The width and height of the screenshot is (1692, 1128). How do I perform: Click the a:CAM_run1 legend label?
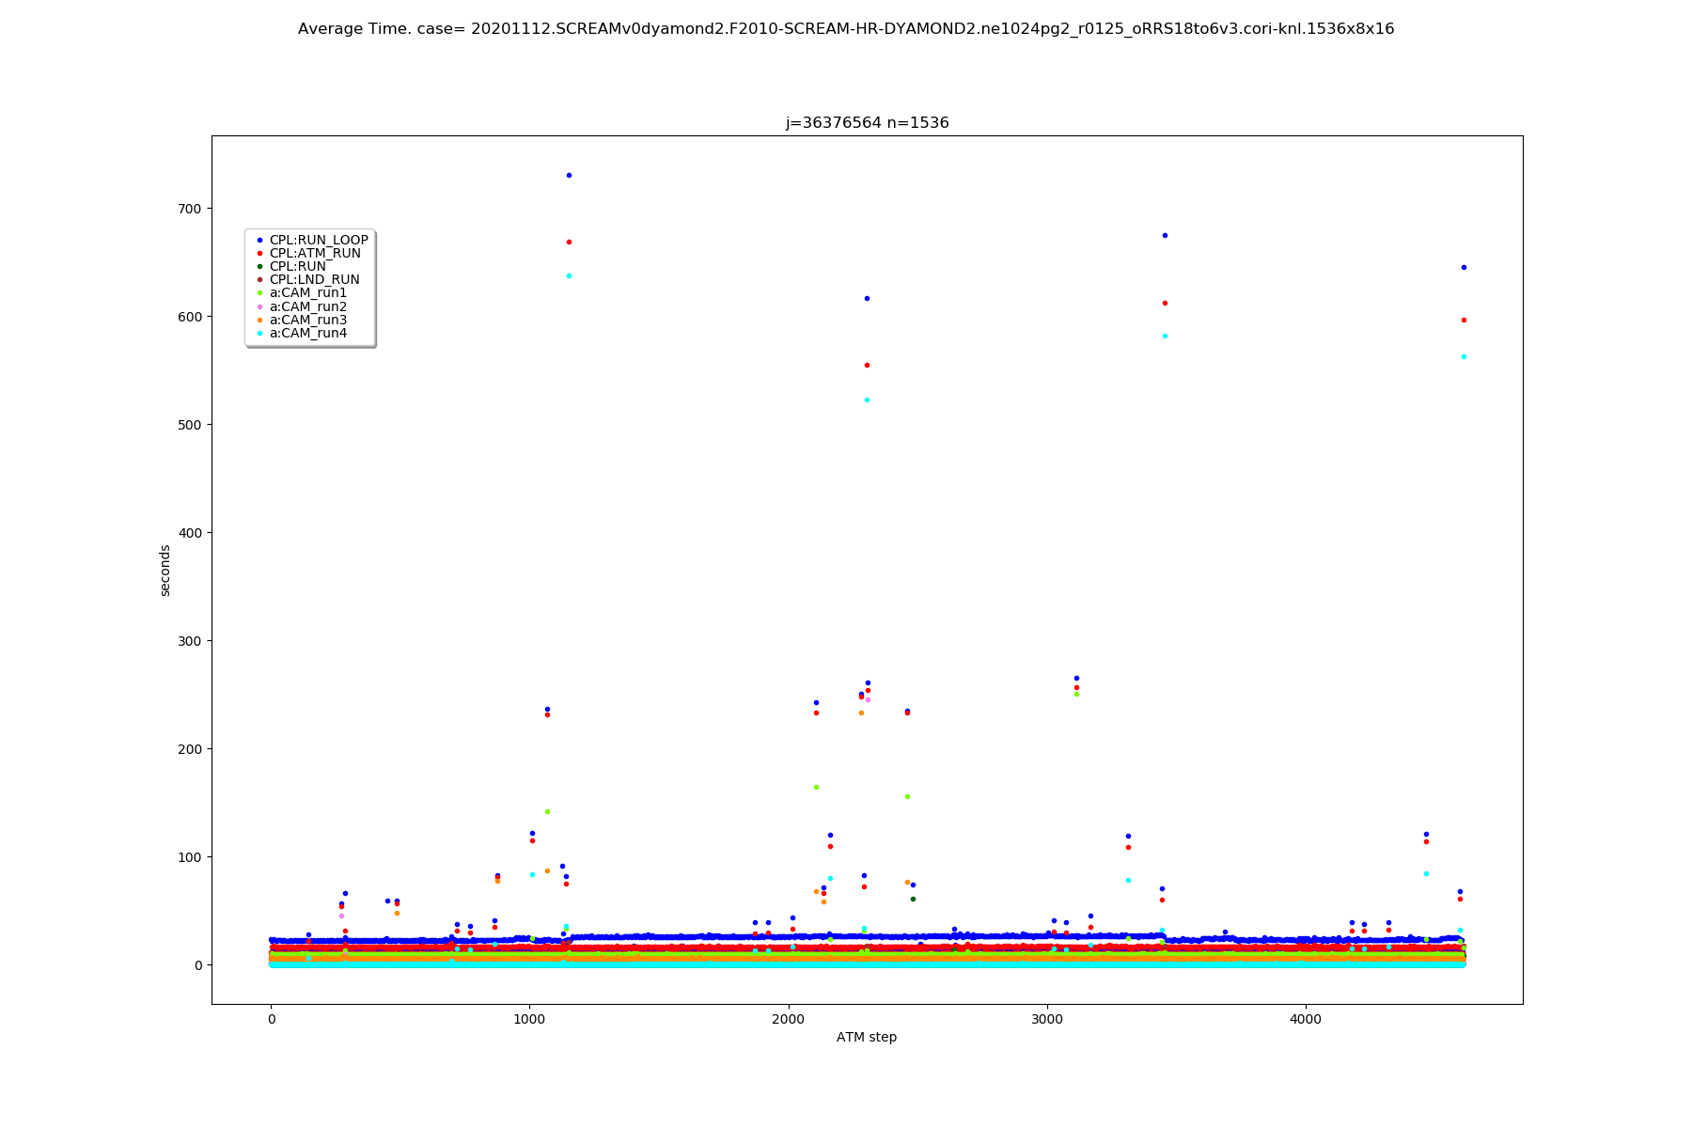pyautogui.click(x=307, y=293)
